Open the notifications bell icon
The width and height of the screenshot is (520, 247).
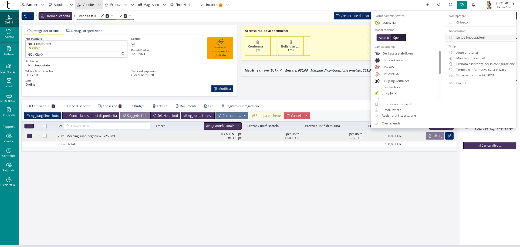tap(473, 5)
